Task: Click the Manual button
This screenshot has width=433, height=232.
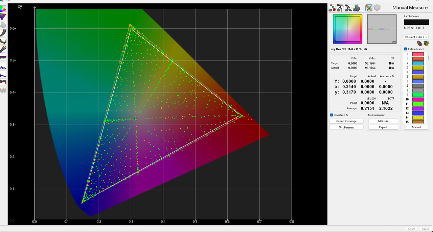Action: coord(416,127)
